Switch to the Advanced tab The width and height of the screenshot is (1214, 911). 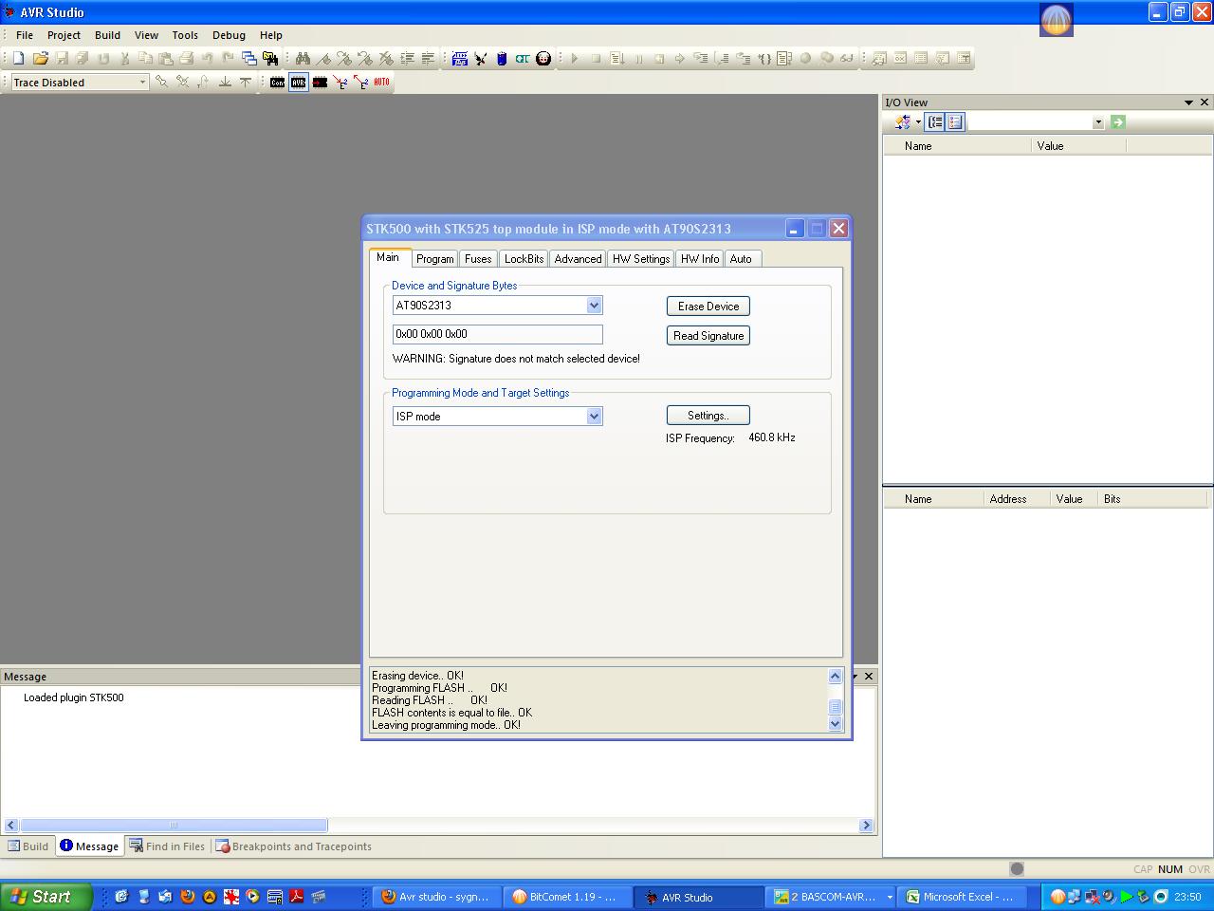pos(578,259)
